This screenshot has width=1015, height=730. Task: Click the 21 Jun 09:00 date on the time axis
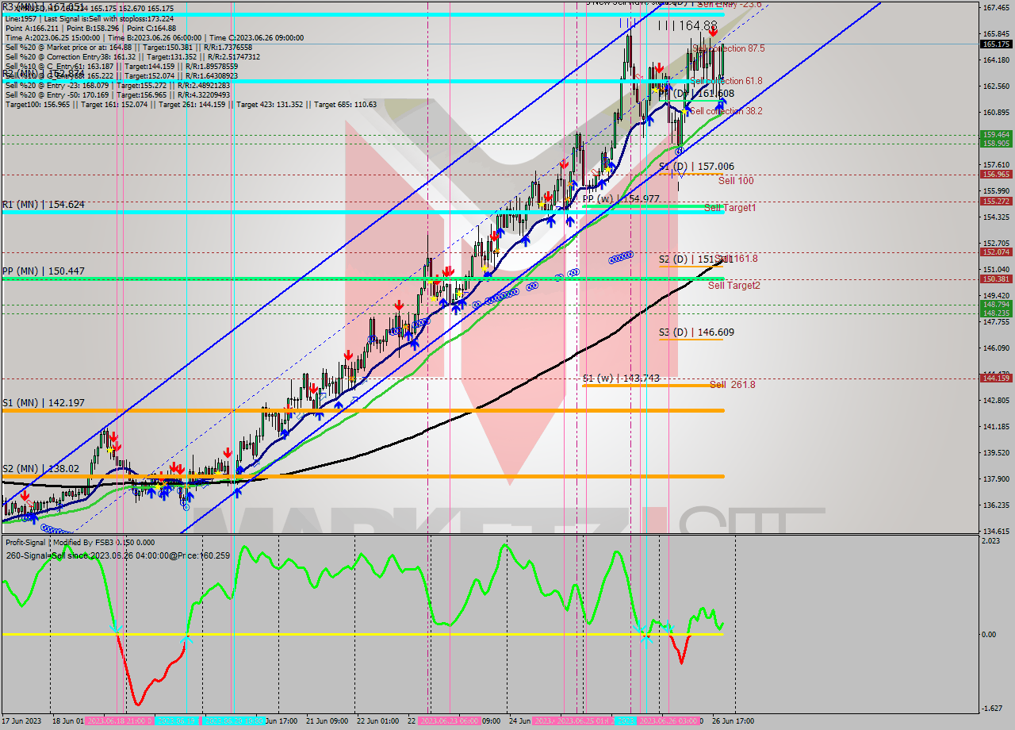click(327, 721)
